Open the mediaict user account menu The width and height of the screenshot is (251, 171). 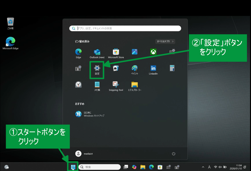click(84, 154)
